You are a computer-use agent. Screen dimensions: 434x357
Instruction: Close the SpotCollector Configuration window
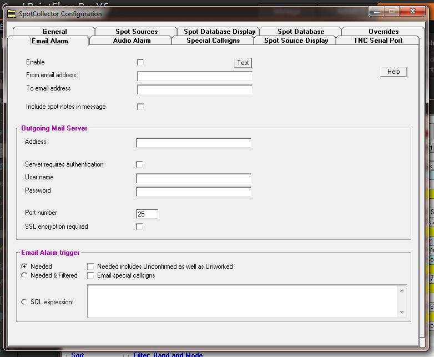[413, 11]
